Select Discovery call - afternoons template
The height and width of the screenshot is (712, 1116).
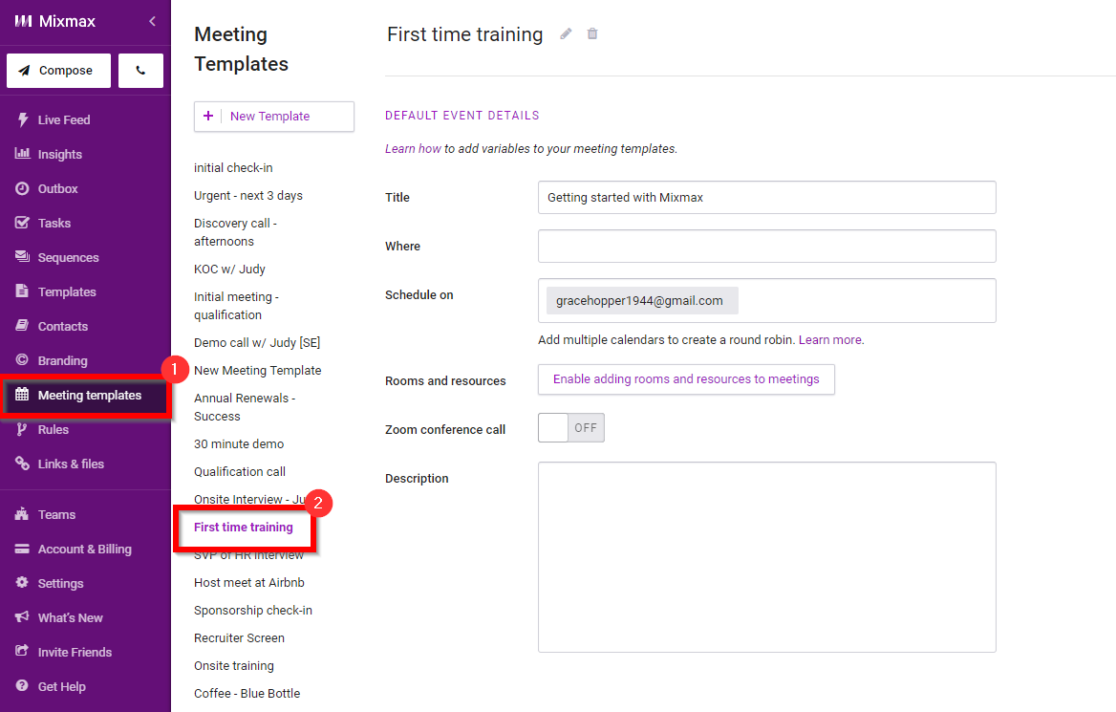[236, 232]
